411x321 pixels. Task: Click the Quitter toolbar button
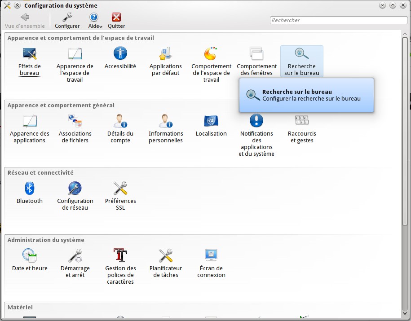[116, 21]
